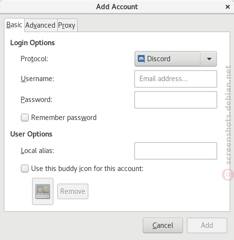Viewport: 234px width, 240px height.
Task: Click the Remove buddy icon button
Action: [73, 191]
